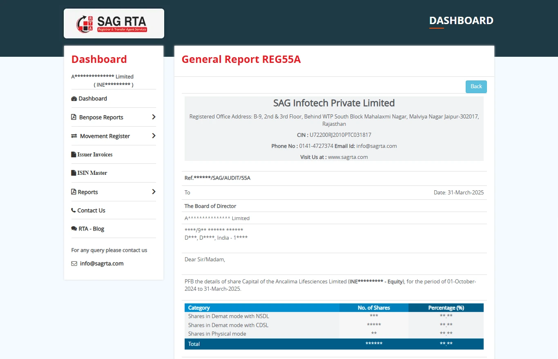558x359 pixels.
Task: Open ISIN Master menu item
Action: point(92,173)
